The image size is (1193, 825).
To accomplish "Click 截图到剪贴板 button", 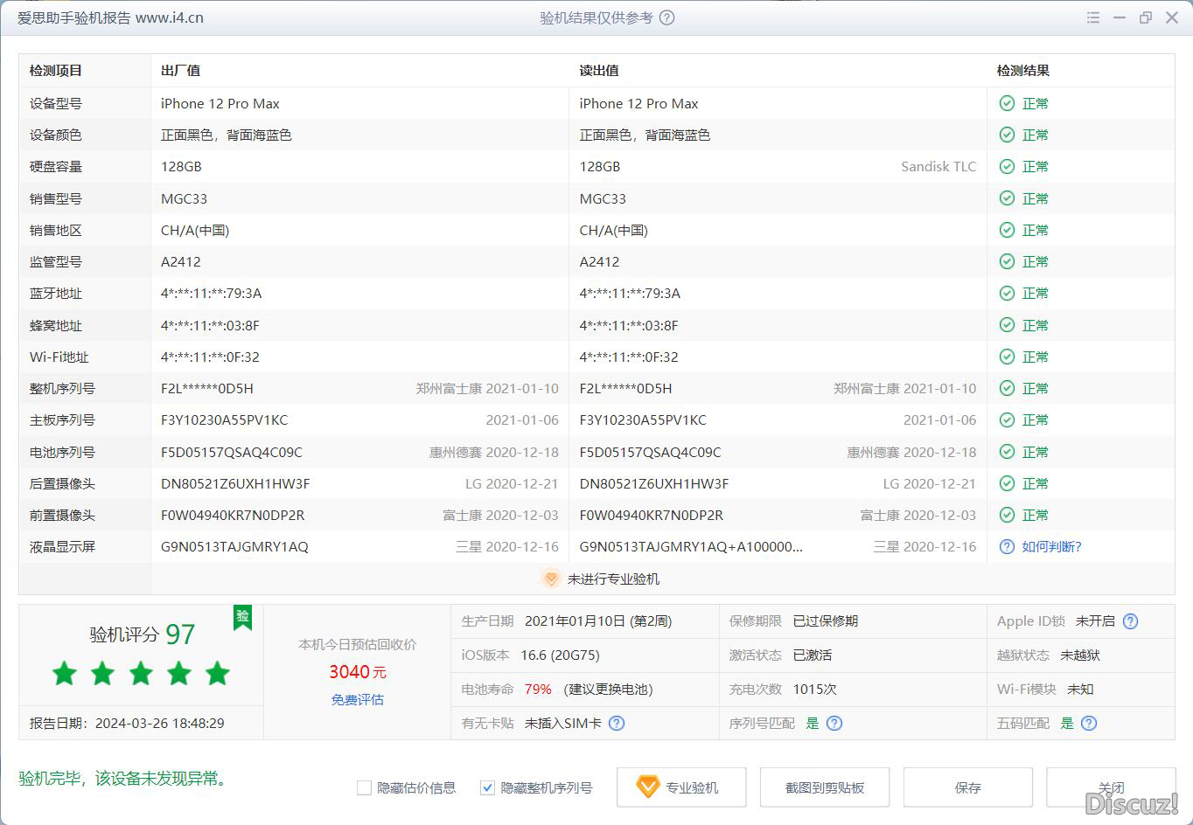I will click(825, 787).
